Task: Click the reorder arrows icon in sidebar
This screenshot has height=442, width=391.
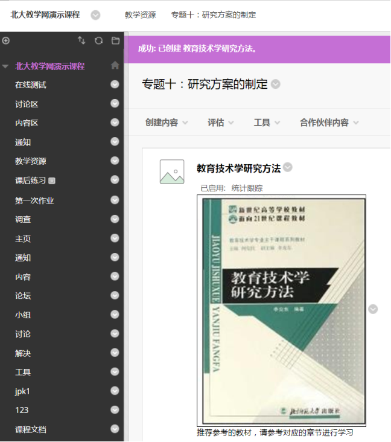Action: pos(81,40)
